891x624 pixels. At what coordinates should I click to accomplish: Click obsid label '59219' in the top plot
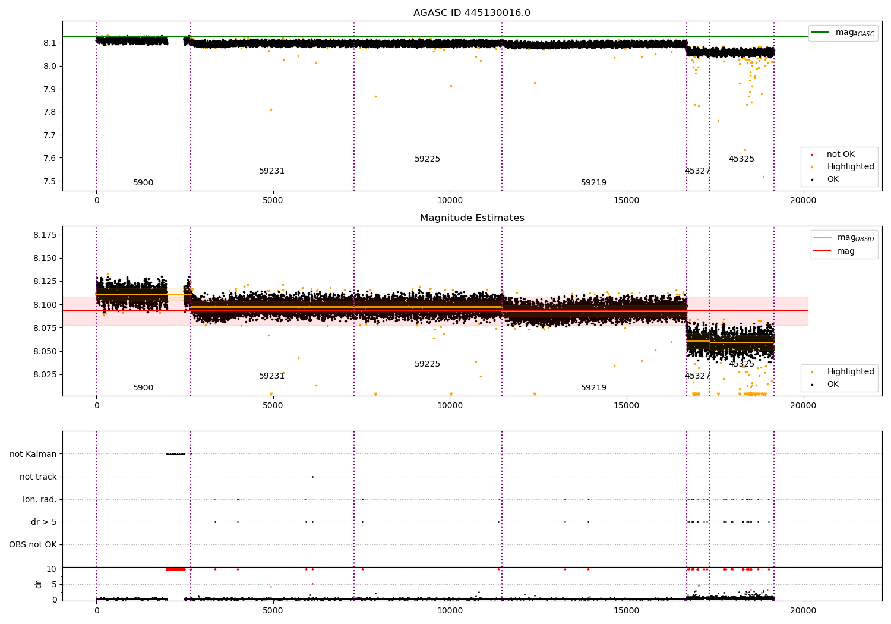point(593,183)
